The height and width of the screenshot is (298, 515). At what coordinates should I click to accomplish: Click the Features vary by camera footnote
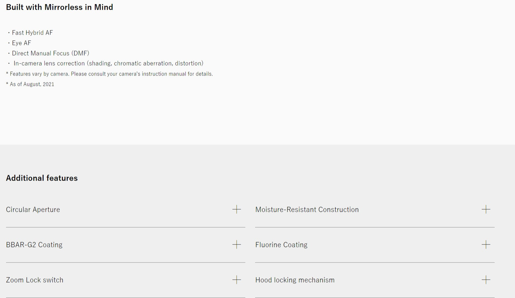coord(109,74)
